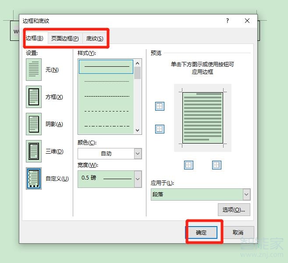Viewport: 288px width, 263px height.
Task: Click the 三维(D) label text
Action: click(54, 151)
